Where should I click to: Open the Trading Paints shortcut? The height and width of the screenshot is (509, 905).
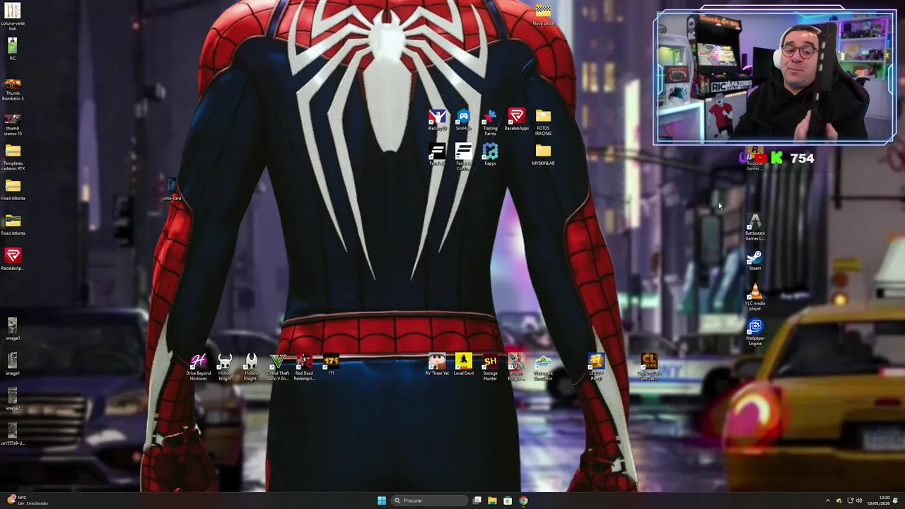coord(490,122)
